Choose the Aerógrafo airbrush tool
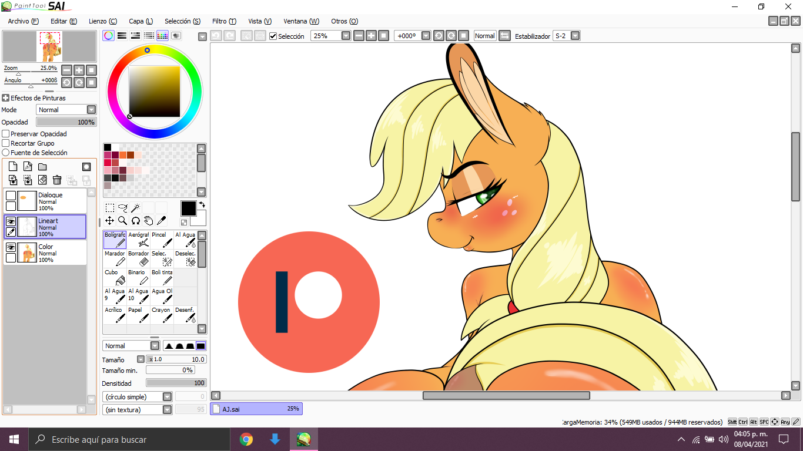 pyautogui.click(x=139, y=239)
